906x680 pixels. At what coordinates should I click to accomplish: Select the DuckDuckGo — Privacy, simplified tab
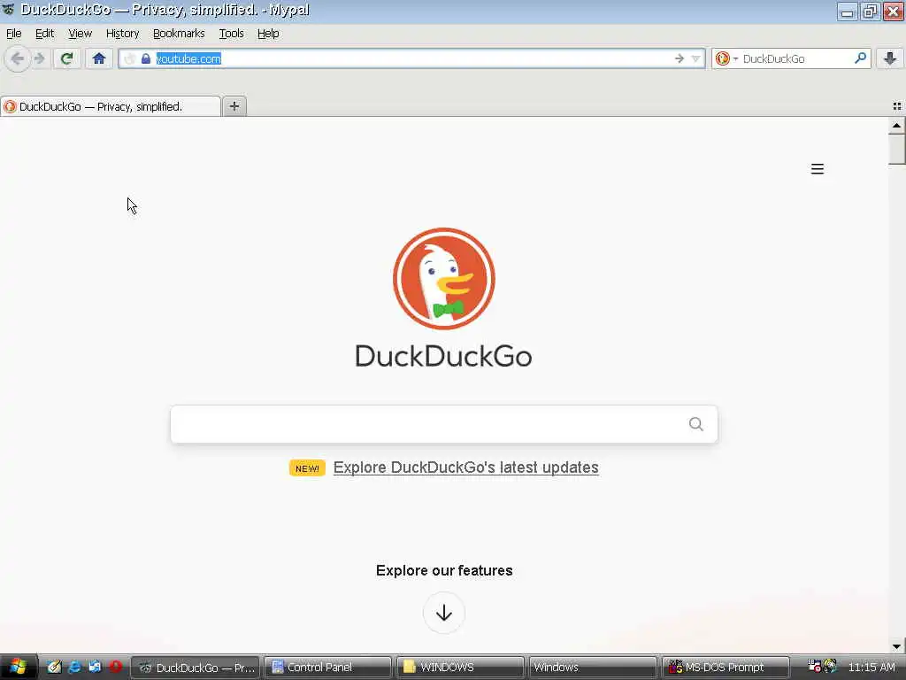pos(111,106)
